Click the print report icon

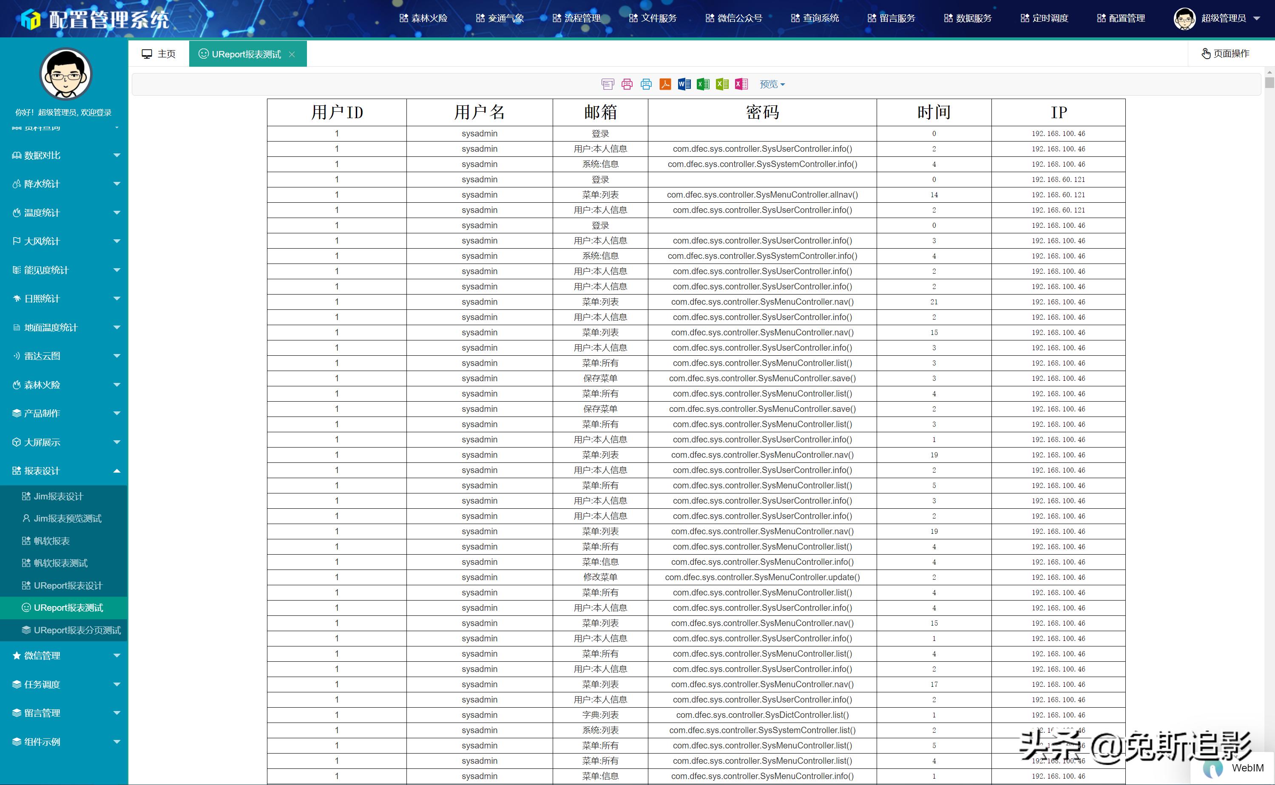608,84
